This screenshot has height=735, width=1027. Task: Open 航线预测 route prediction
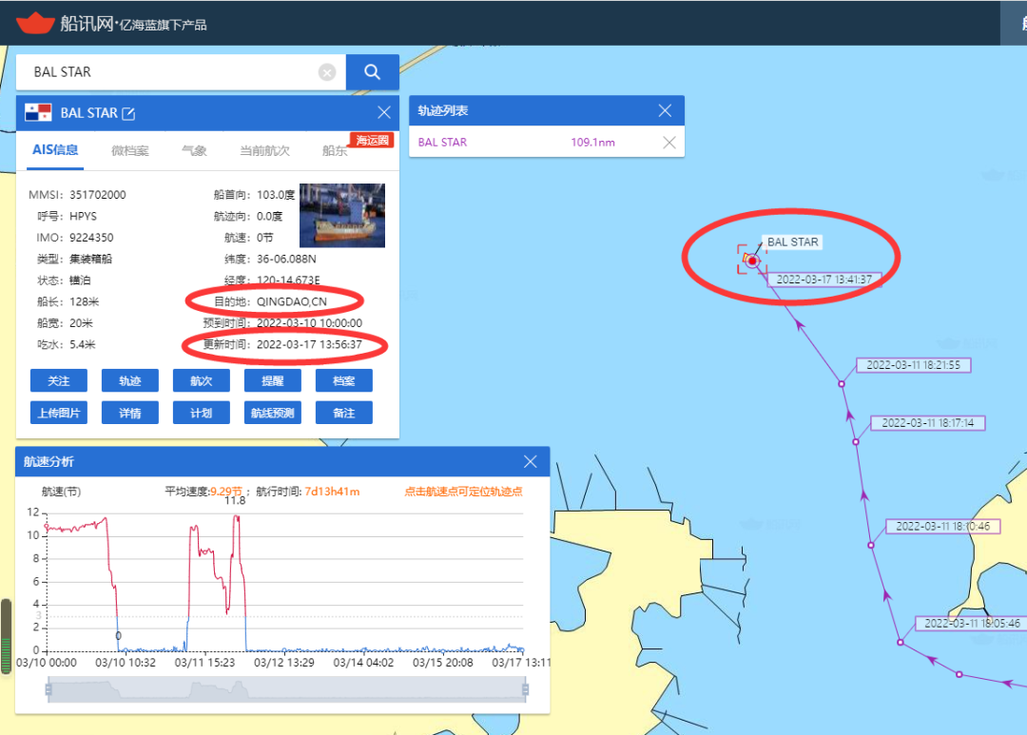point(273,413)
